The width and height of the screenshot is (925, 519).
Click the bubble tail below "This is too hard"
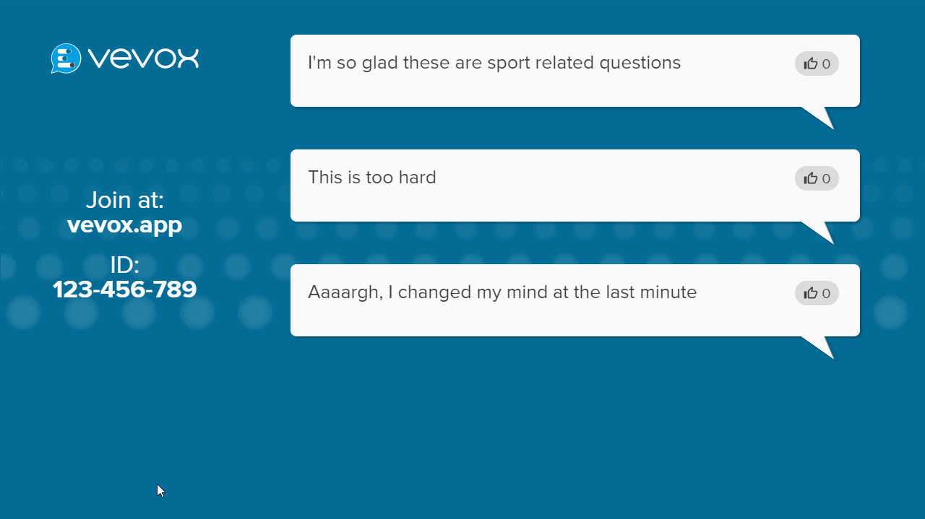click(822, 232)
